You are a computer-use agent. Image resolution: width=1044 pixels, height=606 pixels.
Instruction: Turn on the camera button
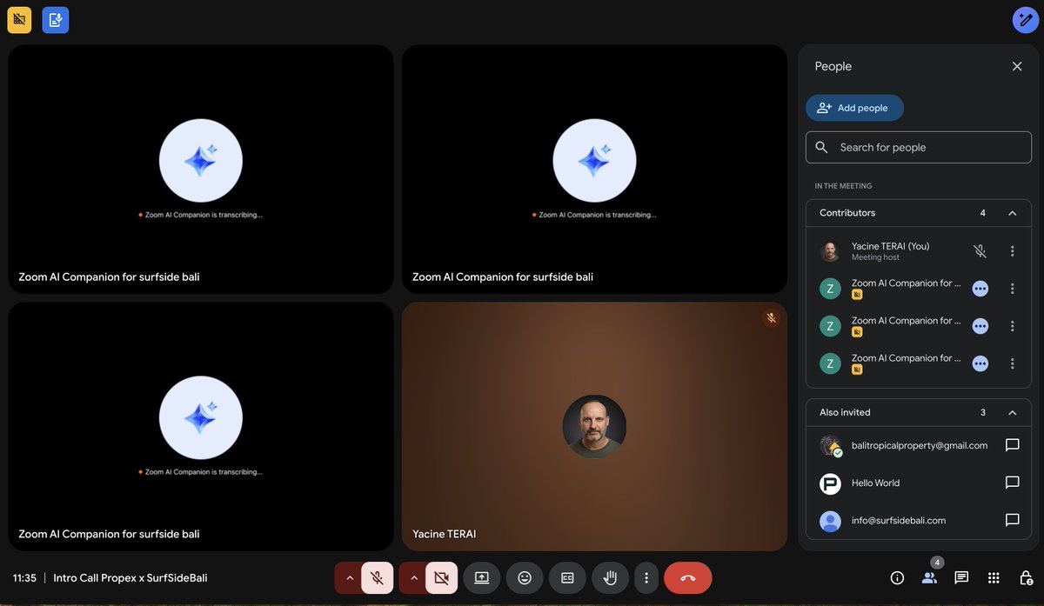(x=441, y=578)
